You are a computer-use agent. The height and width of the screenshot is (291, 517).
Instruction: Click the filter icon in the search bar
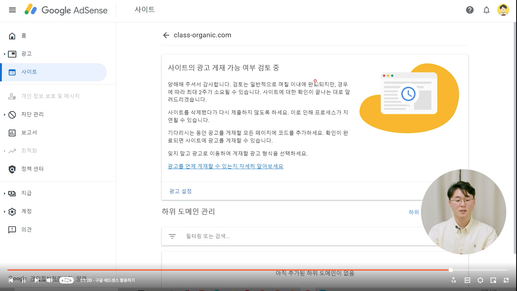(x=172, y=236)
